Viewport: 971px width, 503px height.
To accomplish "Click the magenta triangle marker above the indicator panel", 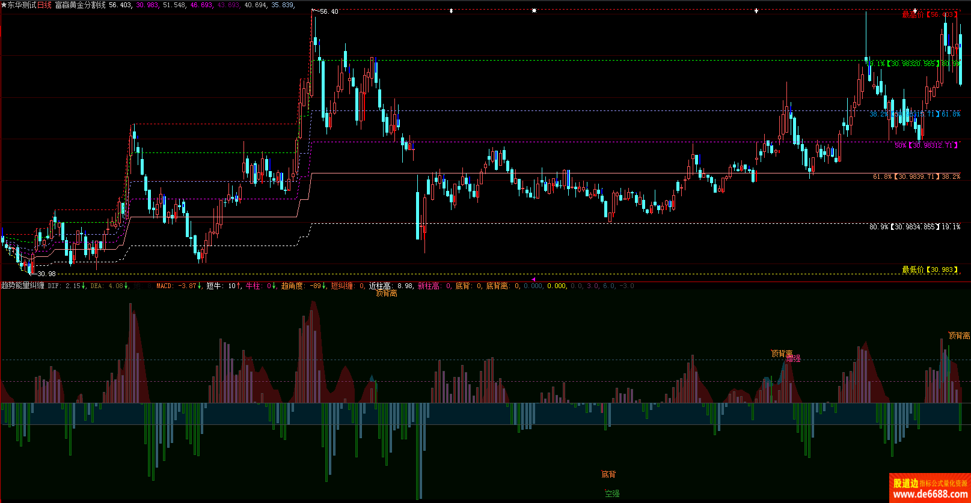I will pyautogui.click(x=533, y=279).
